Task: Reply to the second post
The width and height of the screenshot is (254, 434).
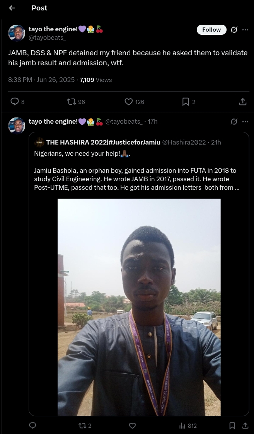Action: click(x=33, y=425)
